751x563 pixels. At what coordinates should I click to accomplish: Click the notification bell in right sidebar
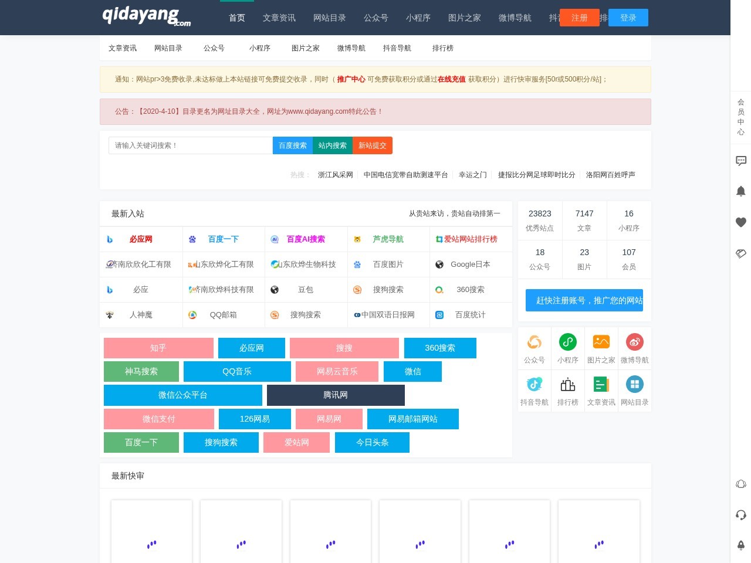point(741,191)
